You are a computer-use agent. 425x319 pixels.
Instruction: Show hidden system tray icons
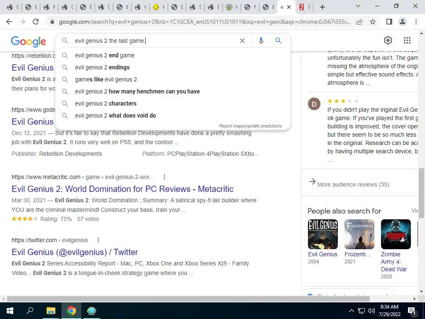351,311
